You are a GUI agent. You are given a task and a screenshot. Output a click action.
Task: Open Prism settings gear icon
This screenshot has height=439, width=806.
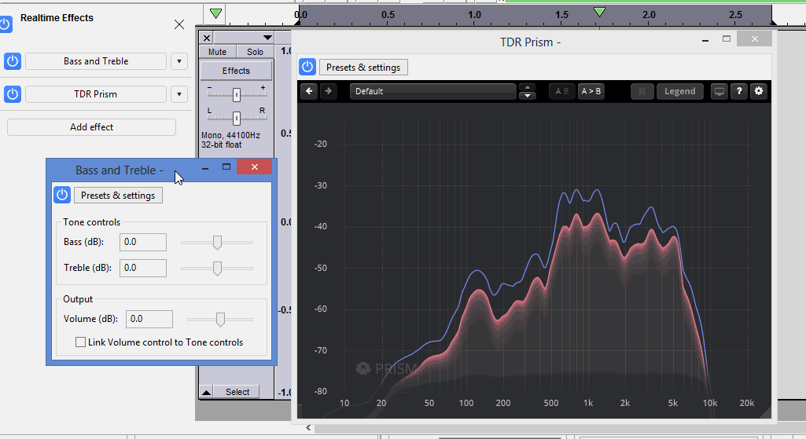[x=759, y=91]
